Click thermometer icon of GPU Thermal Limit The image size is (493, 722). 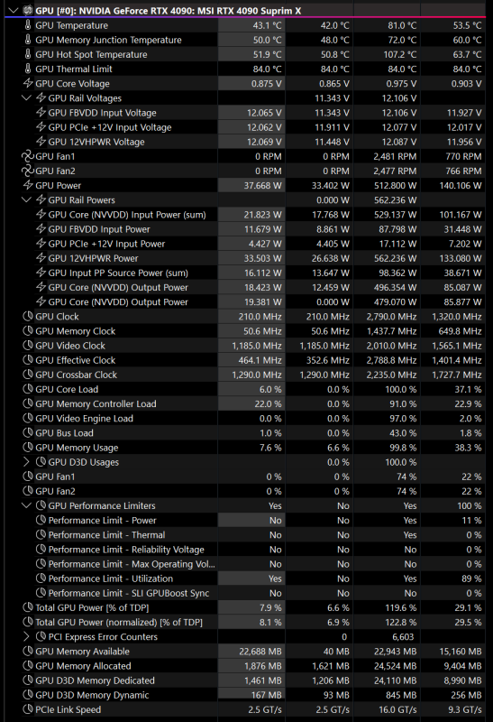click(28, 69)
